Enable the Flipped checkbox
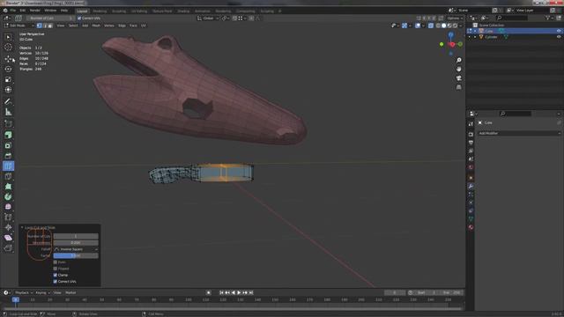 pos(55,269)
